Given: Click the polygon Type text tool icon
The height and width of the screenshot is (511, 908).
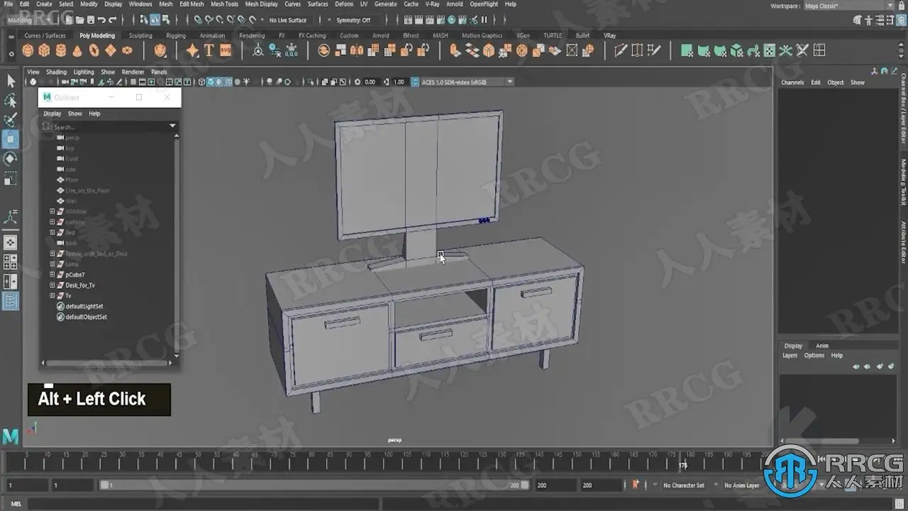Looking at the screenshot, I should pos(209,50).
